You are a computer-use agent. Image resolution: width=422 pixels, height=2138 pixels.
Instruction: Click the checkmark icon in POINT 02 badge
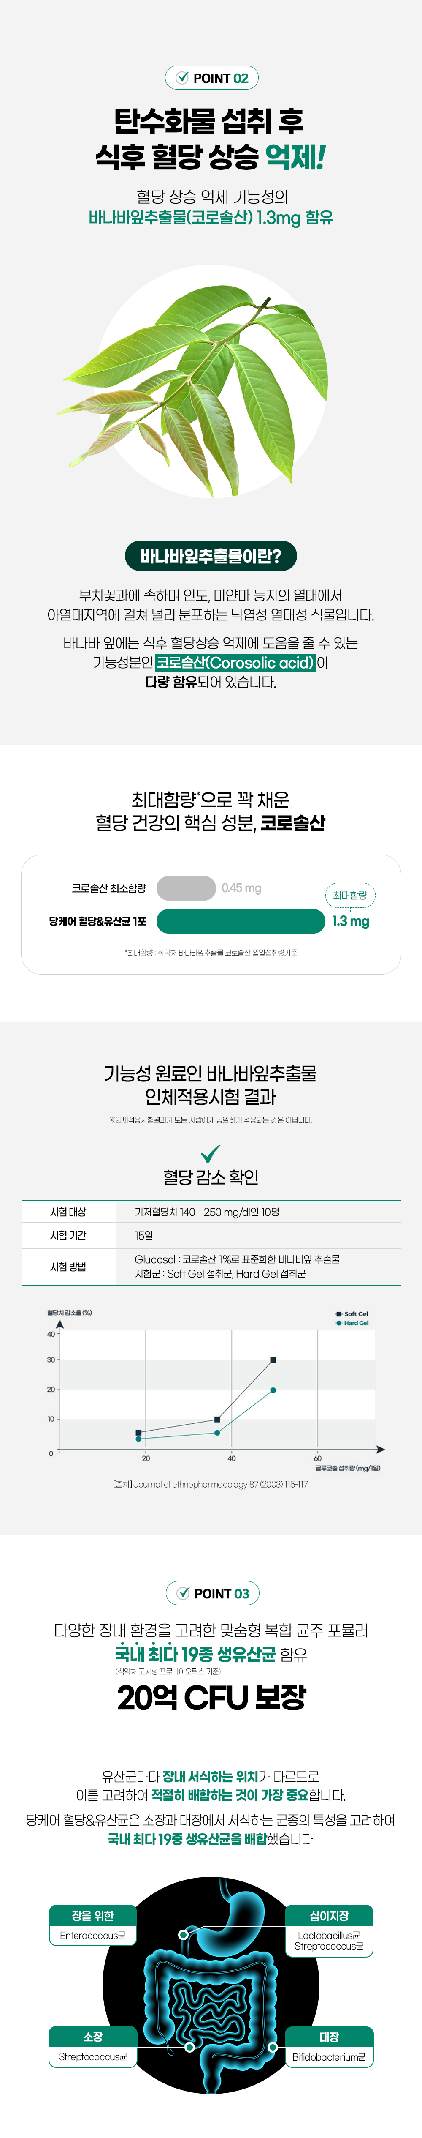(181, 78)
